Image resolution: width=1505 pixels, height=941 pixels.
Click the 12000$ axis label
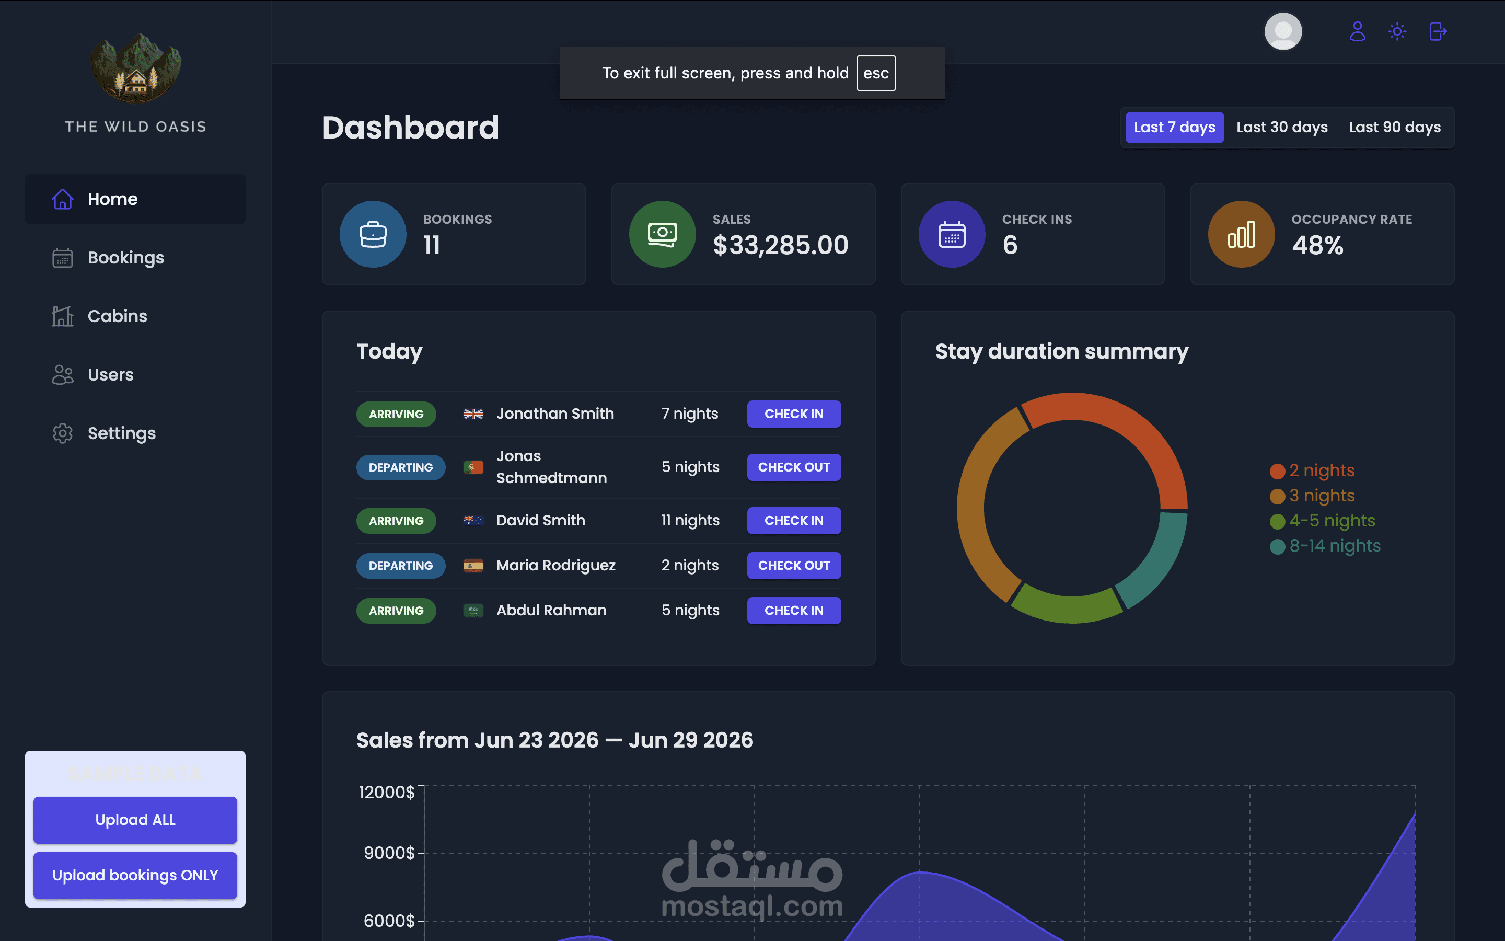tap(386, 792)
